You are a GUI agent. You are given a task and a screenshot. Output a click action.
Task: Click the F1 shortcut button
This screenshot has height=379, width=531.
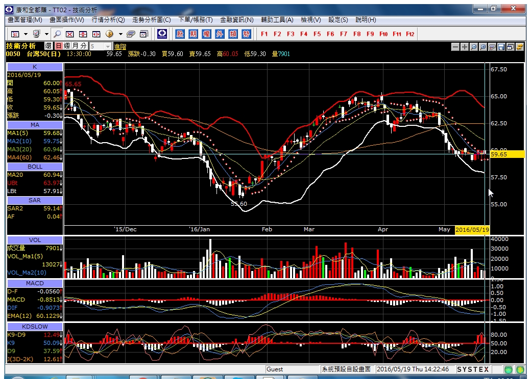click(264, 34)
